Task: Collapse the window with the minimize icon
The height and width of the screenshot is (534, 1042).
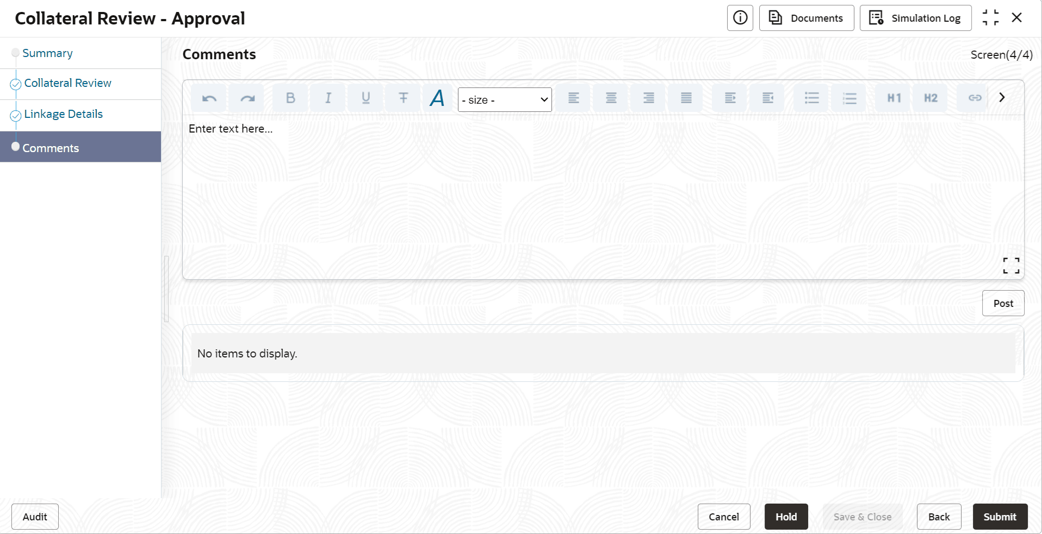Action: click(990, 18)
